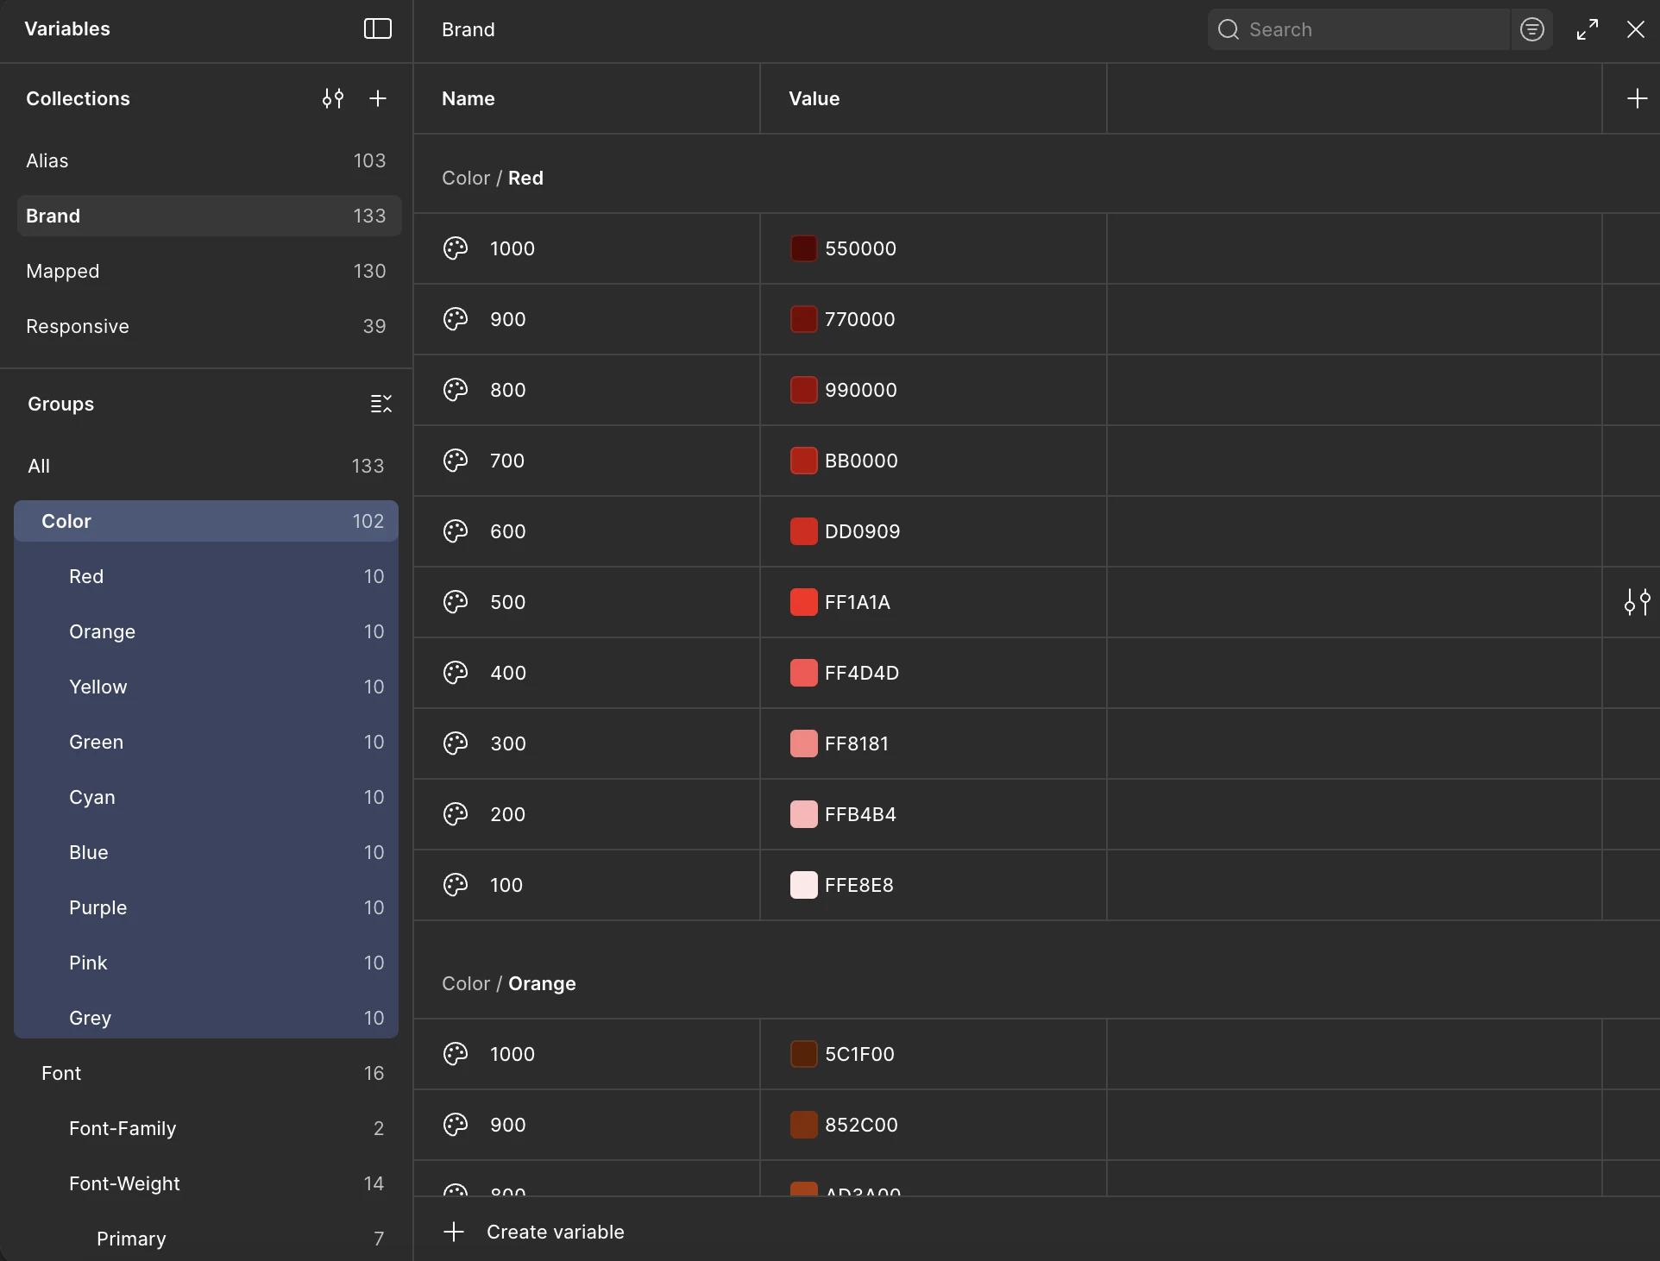Screen dimensions: 1660x1261
Task: Select the Color group
Action: [x=206, y=521]
